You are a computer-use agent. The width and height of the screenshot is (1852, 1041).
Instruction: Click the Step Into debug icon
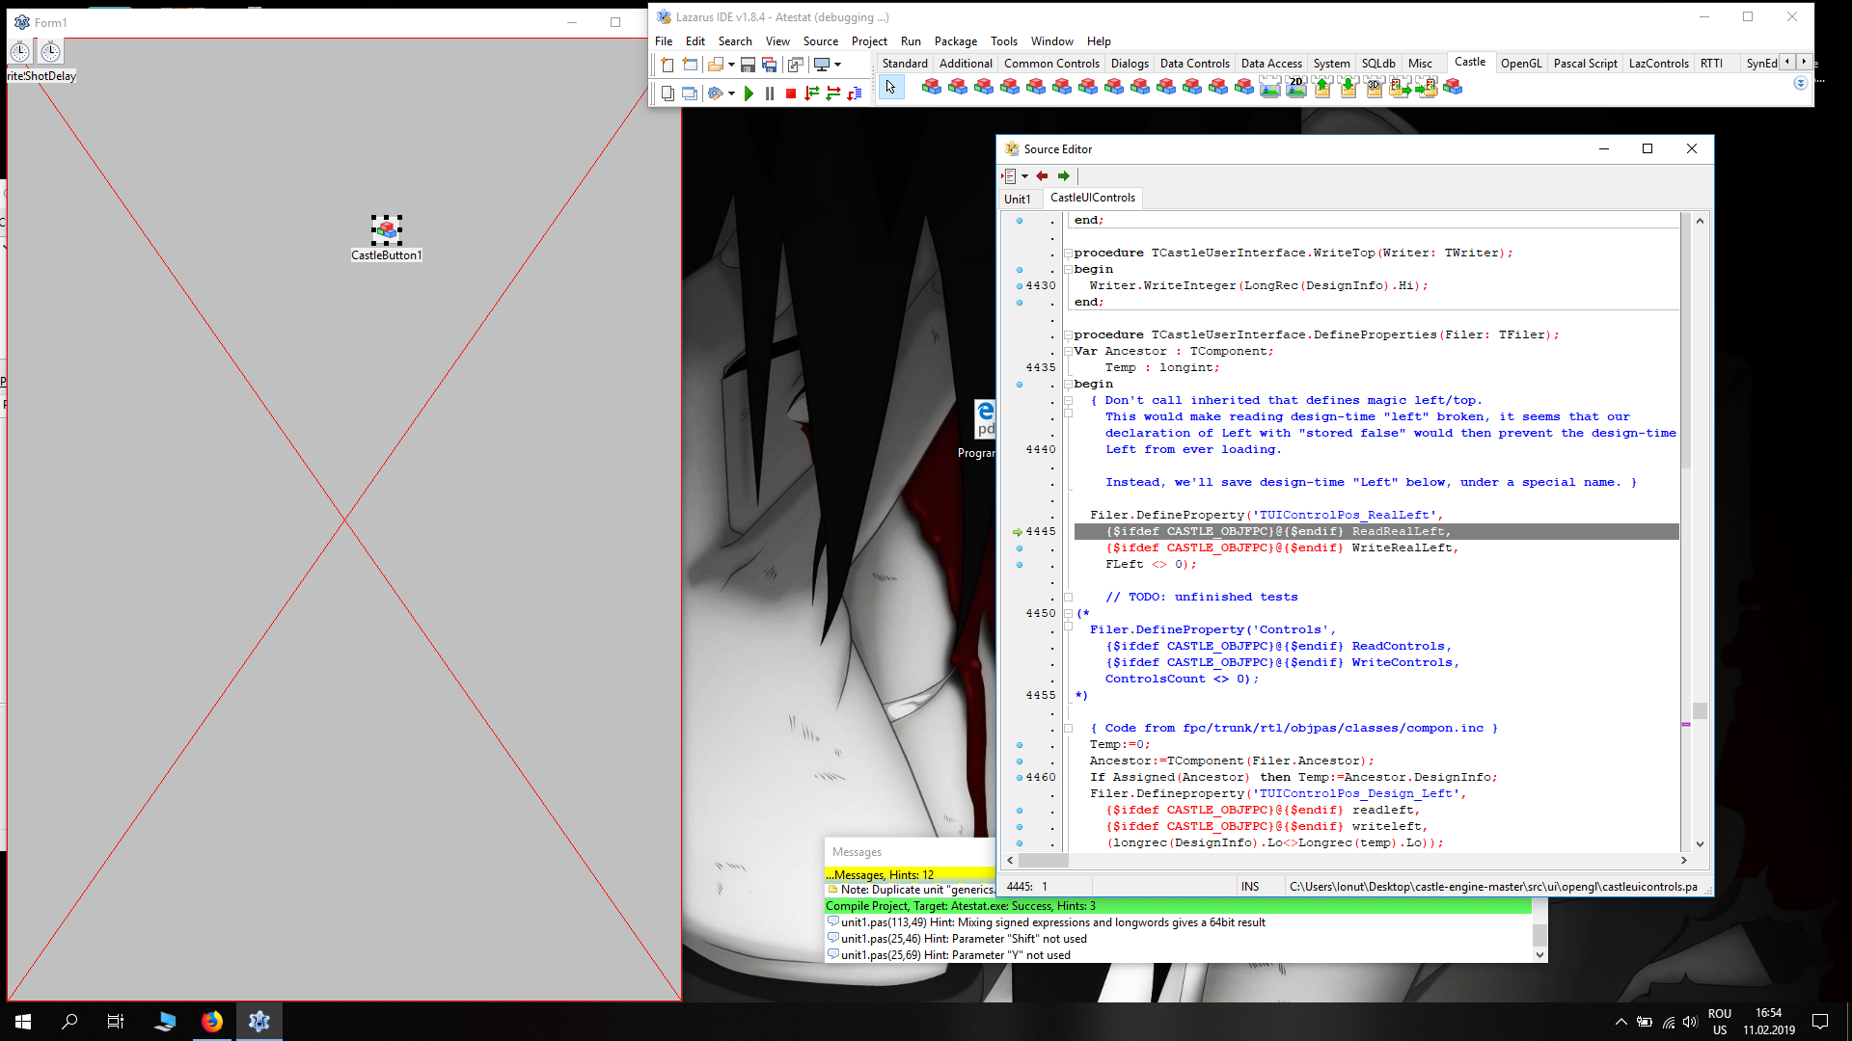[812, 93]
